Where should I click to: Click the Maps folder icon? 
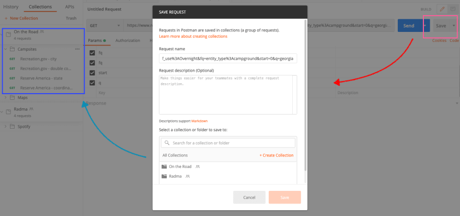click(x=12, y=97)
